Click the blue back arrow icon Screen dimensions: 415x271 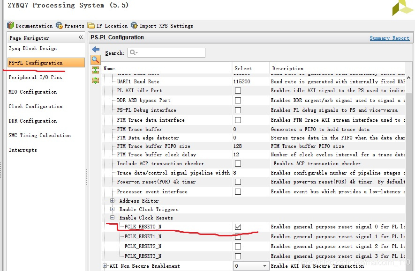tap(96, 50)
